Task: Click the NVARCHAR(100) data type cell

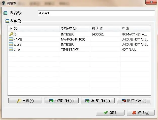Action: point(73,39)
